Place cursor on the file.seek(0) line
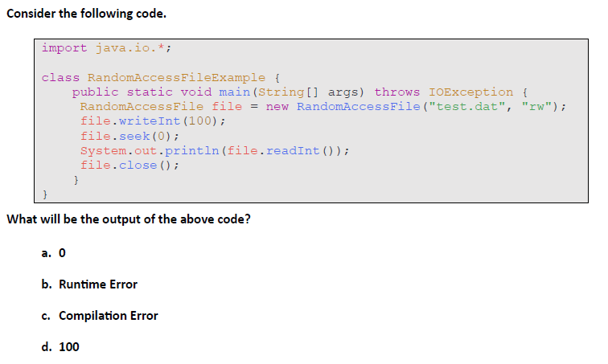 click(129, 136)
